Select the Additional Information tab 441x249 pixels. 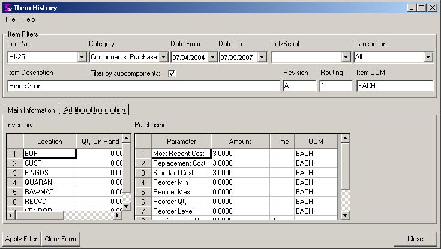[94, 110]
